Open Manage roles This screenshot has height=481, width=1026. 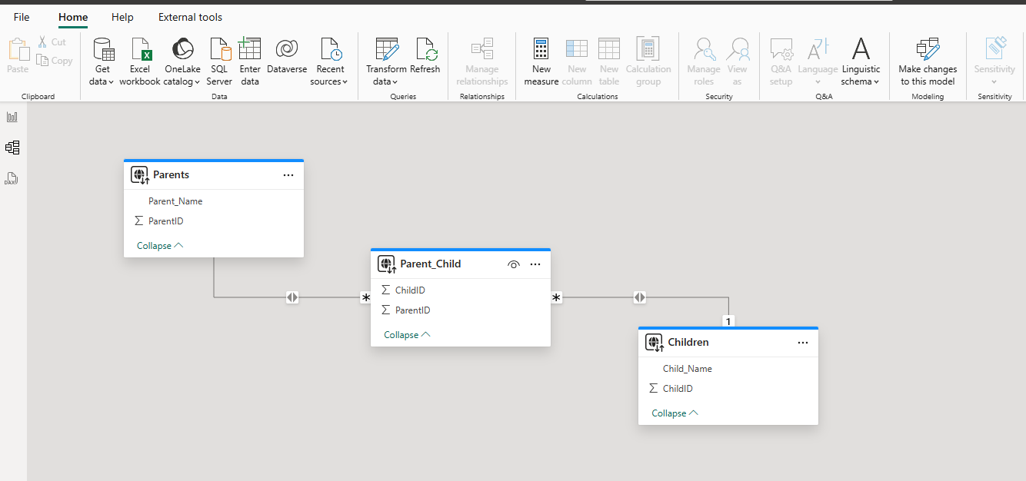click(x=704, y=61)
